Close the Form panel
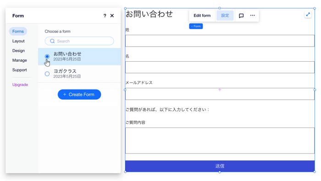 click(112, 16)
